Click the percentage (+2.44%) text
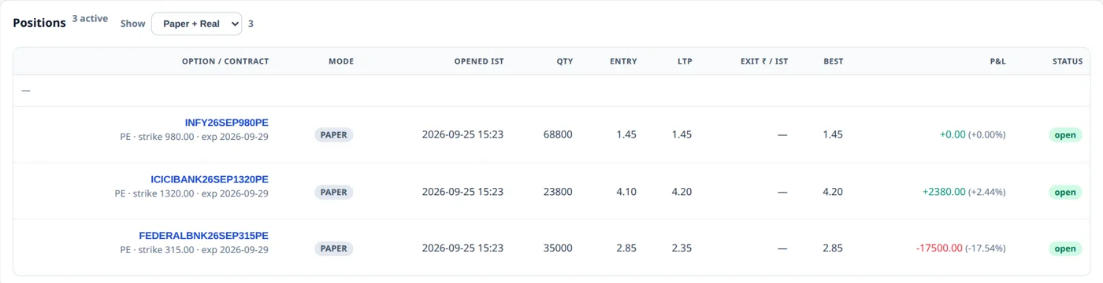This screenshot has width=1103, height=283. click(987, 192)
